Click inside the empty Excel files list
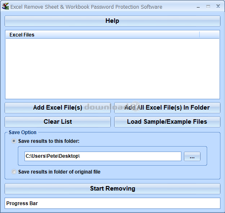 tap(112, 69)
